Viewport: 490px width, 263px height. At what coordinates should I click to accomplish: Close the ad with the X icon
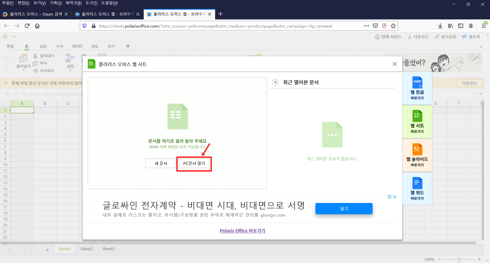click(395, 197)
